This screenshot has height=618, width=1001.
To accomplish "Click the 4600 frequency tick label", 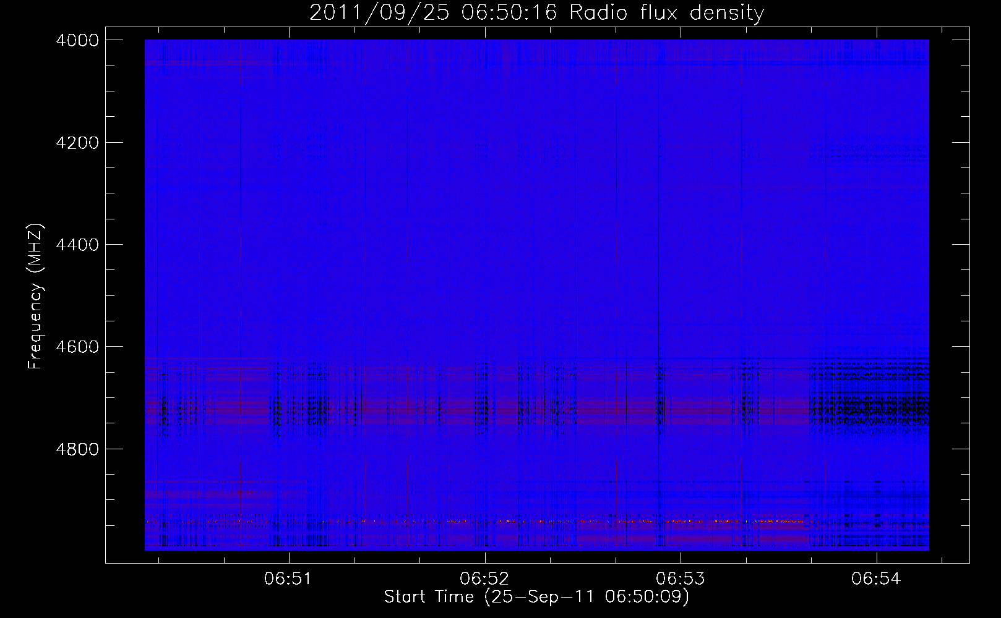I will (x=77, y=347).
